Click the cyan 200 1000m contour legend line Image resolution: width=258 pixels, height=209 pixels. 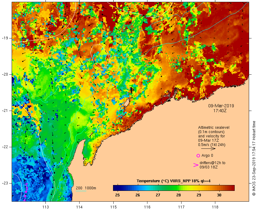click(x=81, y=191)
